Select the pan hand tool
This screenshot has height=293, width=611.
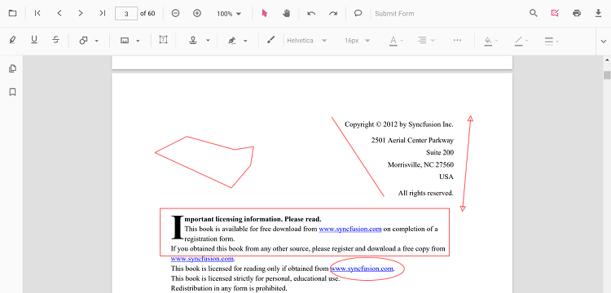287,13
